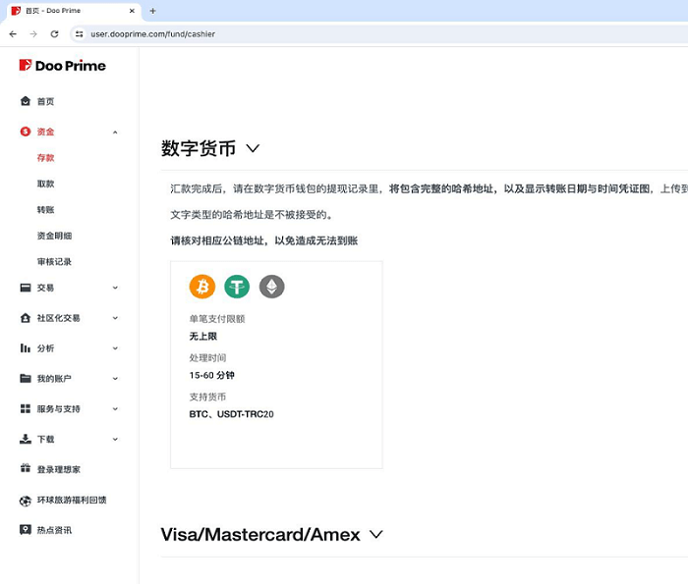Click the Visa/Mastercard/Amex heading

point(260,535)
